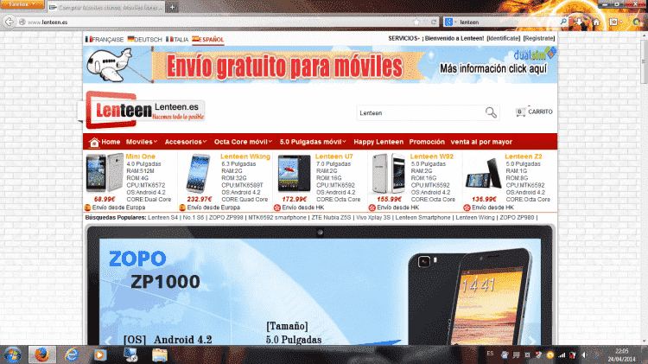The width and height of the screenshot is (648, 364).
Task: Reload the page with the refresh icon
Action: point(434,22)
